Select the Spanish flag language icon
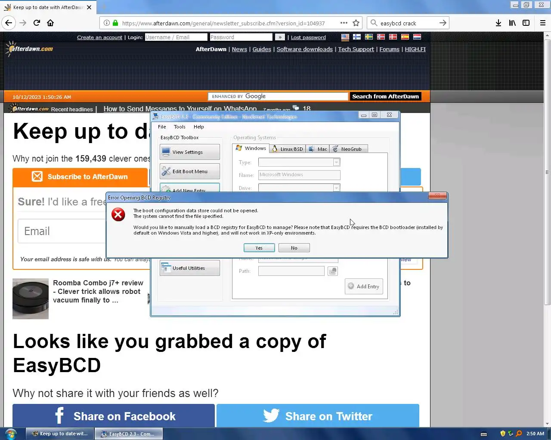 (x=405, y=37)
